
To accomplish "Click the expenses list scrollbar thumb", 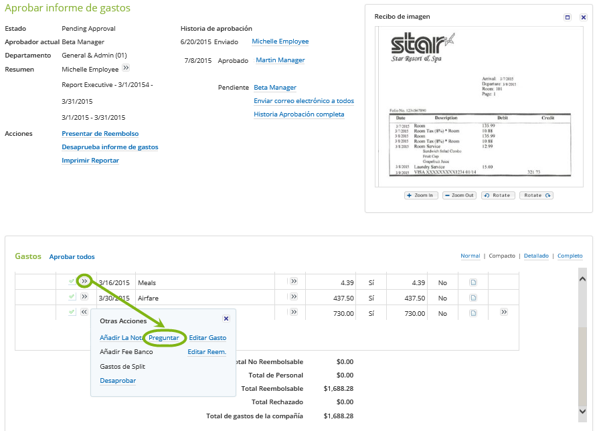I will (582, 365).
